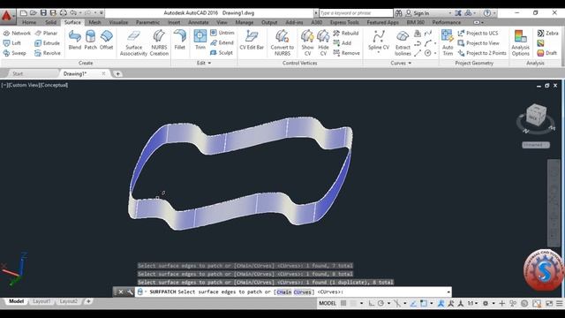Screen dimensions: 565x318
Task: Open the Help dropdown arrow
Action: click(x=493, y=13)
